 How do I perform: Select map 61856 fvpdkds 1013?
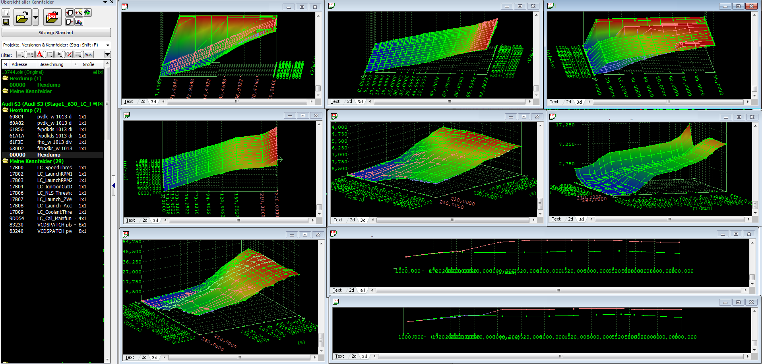52,130
